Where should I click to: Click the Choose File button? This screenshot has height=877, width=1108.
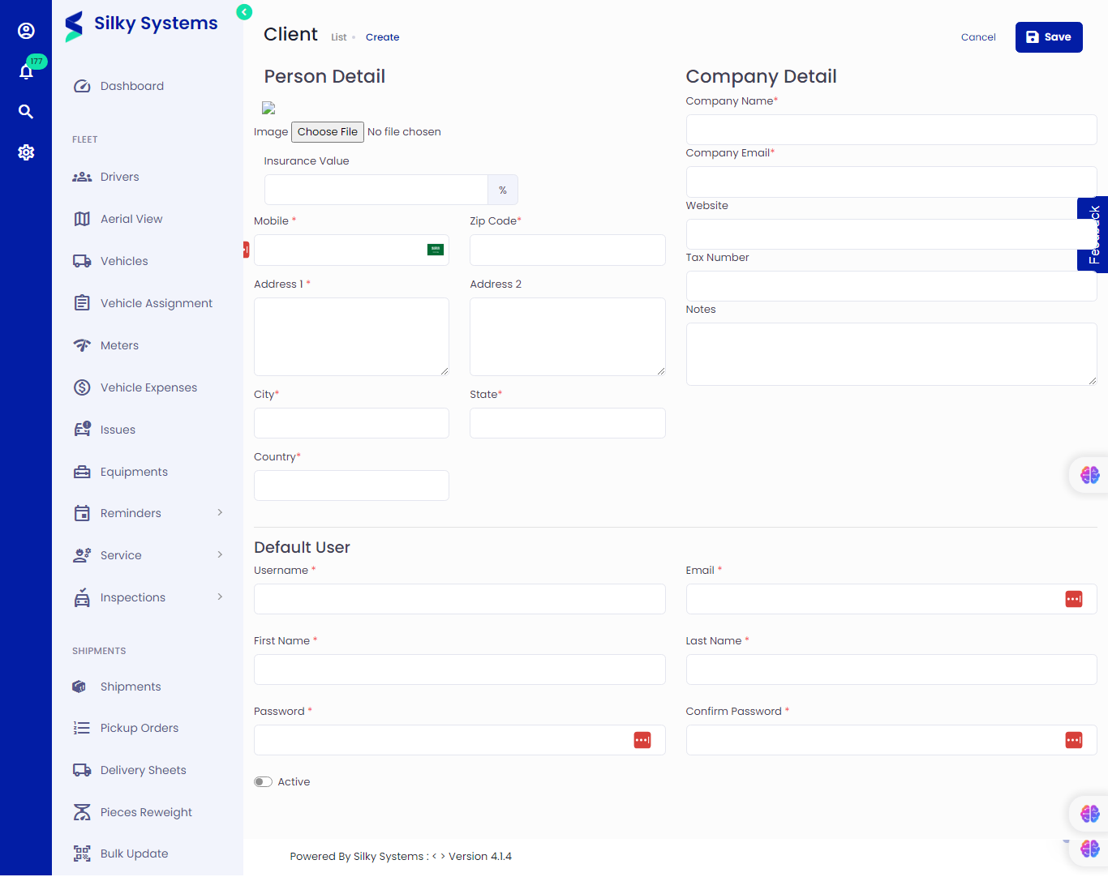(327, 132)
